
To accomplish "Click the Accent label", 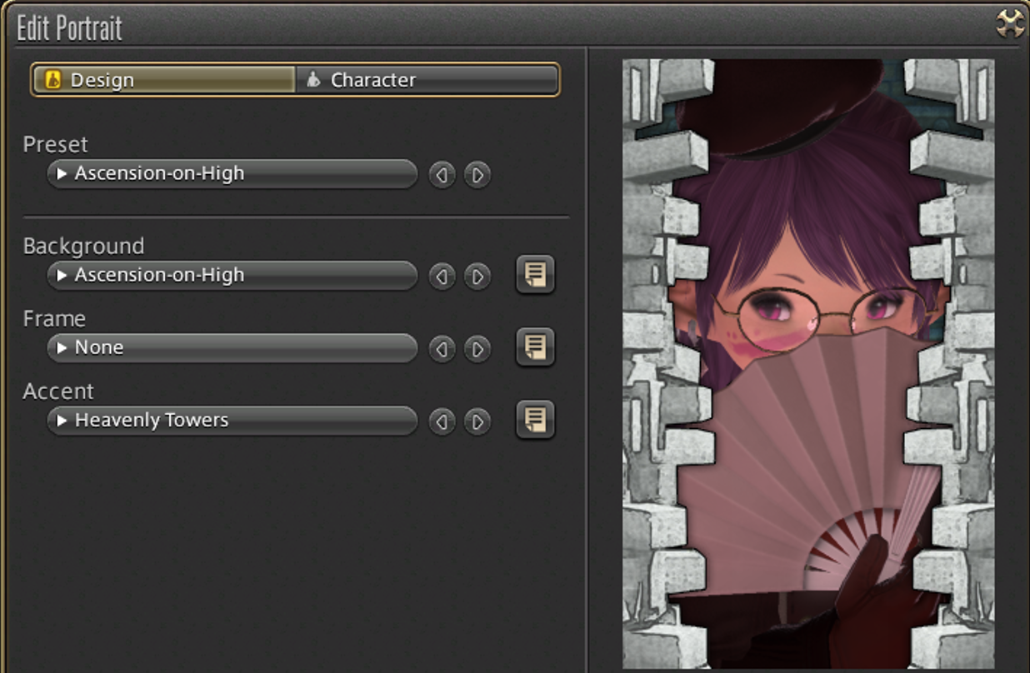I will point(58,391).
